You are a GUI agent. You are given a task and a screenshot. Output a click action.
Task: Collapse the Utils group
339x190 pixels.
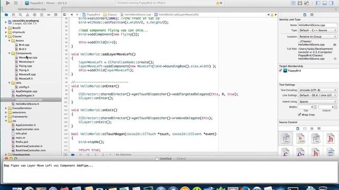[10, 83]
